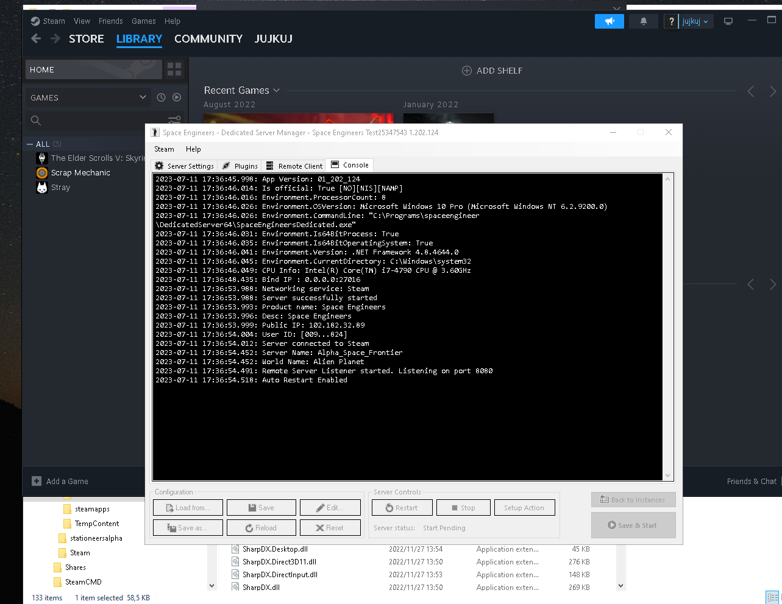Go back with Steam back arrow
Viewport: 782px width, 604px height.
[36, 39]
